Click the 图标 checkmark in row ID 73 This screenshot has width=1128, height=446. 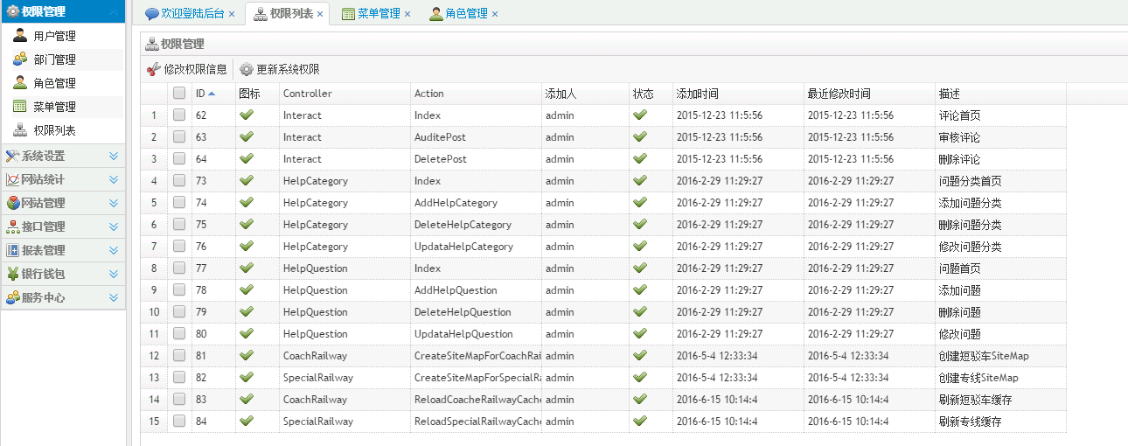pyautogui.click(x=247, y=180)
